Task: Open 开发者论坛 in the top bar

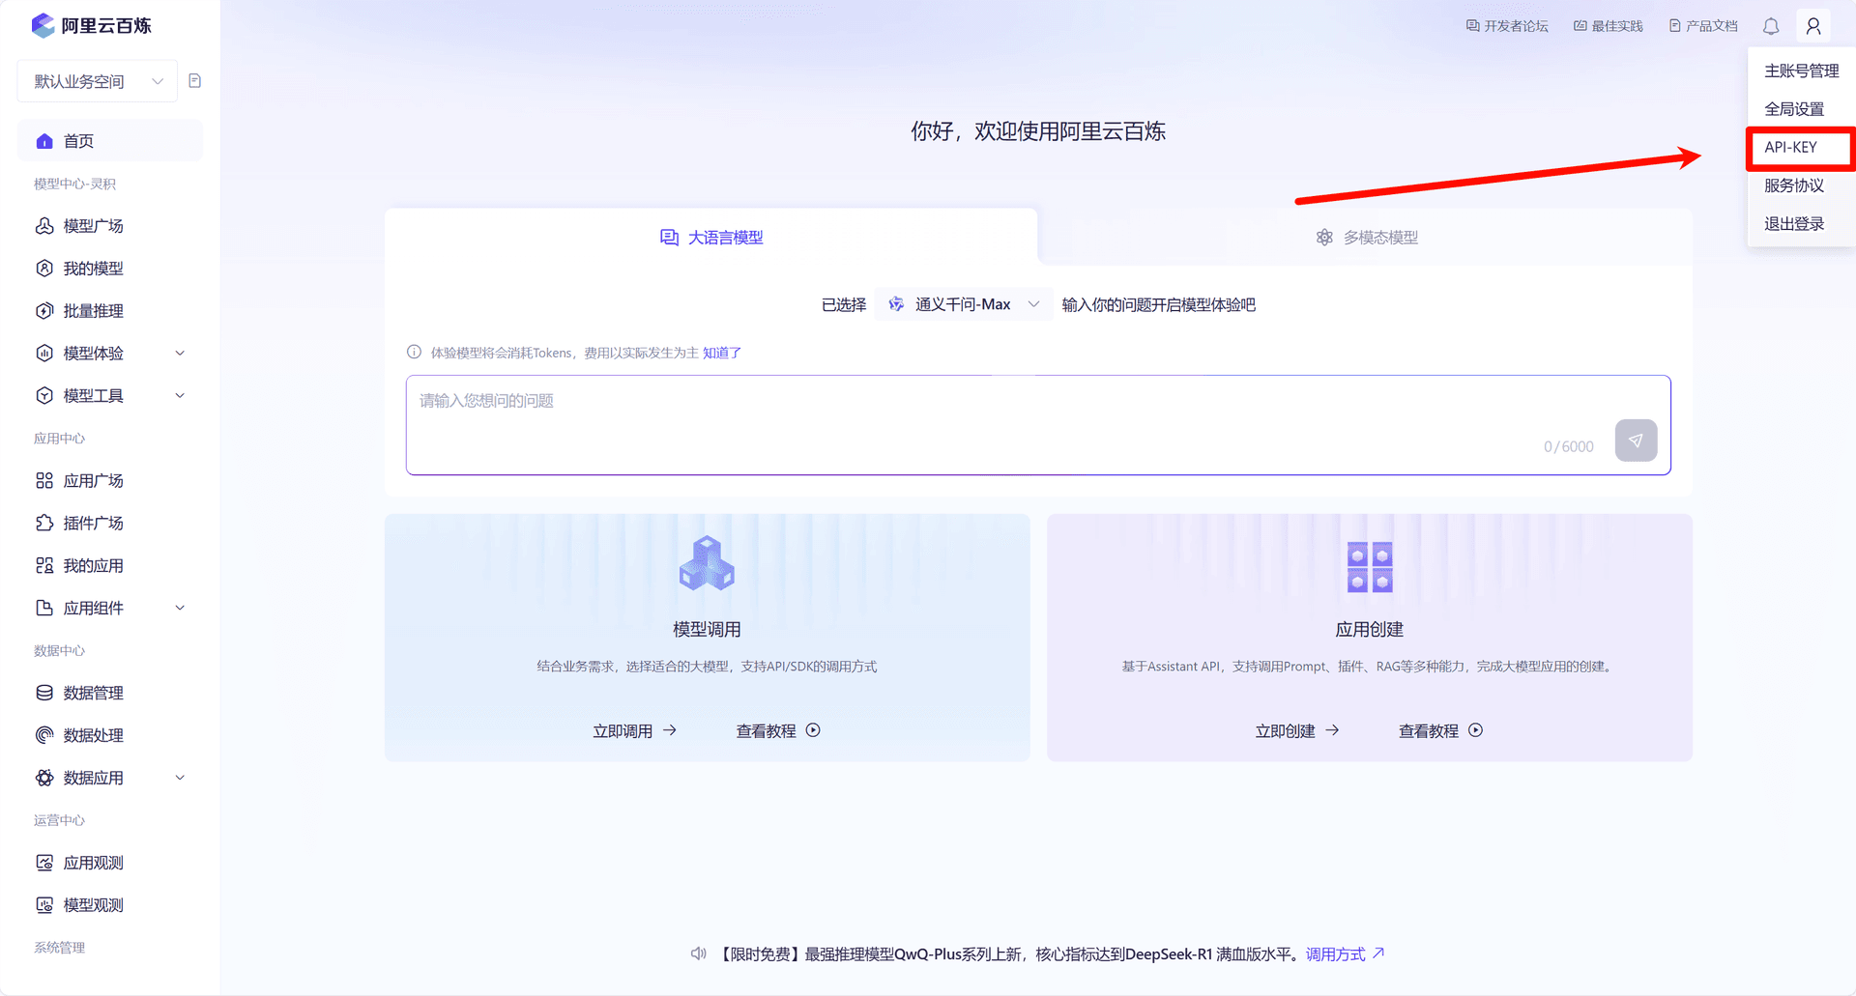Action: [1507, 26]
